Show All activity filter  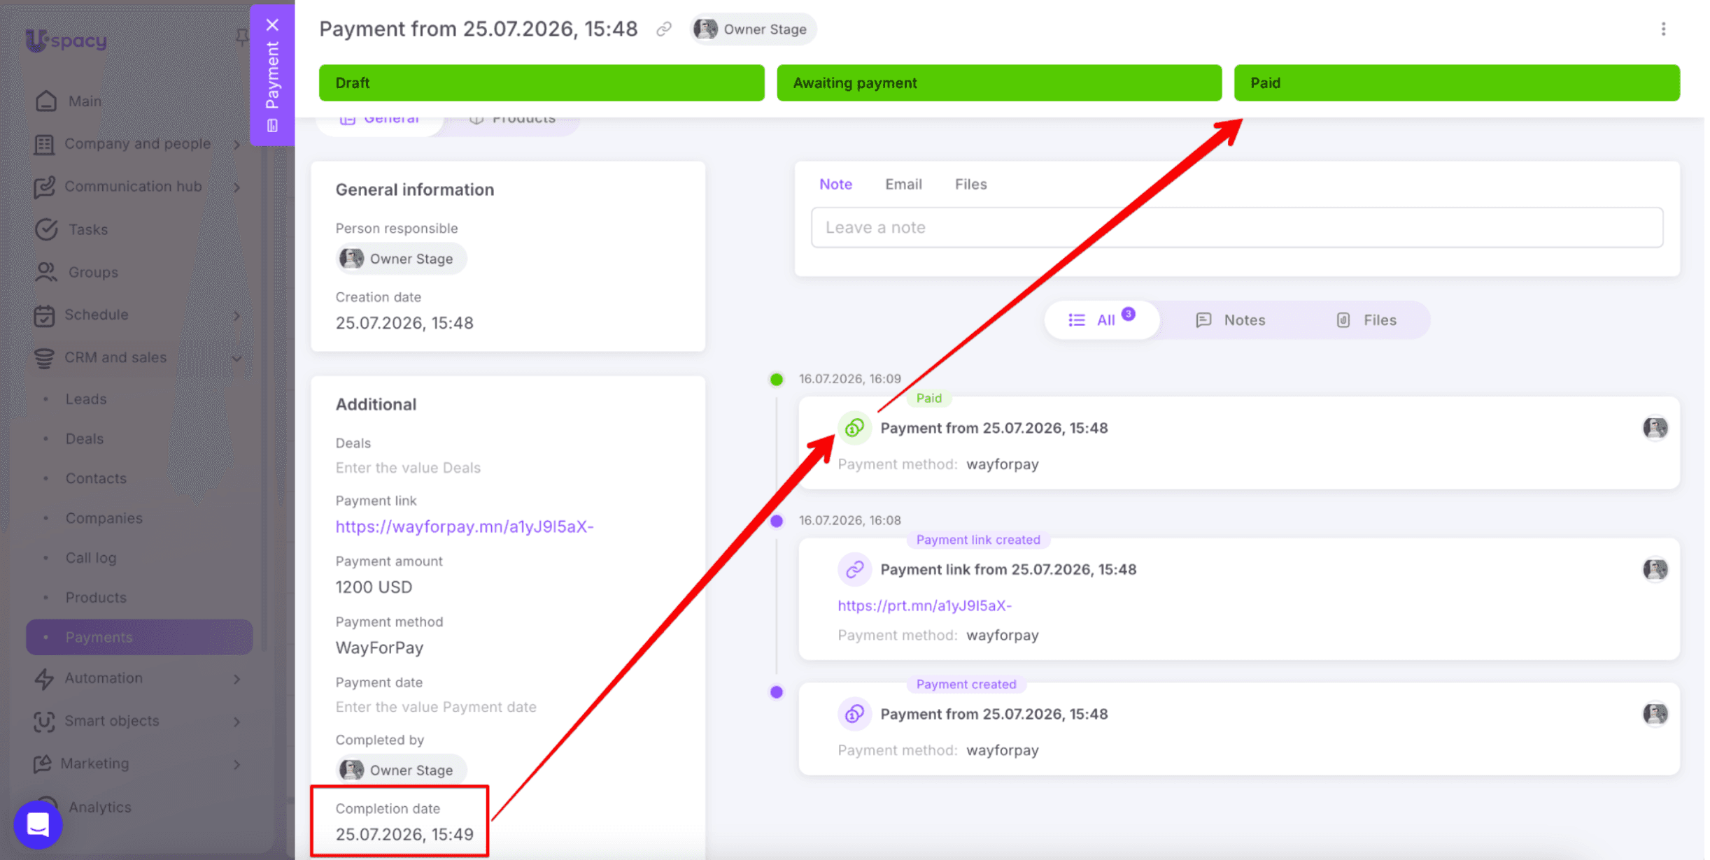click(x=1101, y=320)
